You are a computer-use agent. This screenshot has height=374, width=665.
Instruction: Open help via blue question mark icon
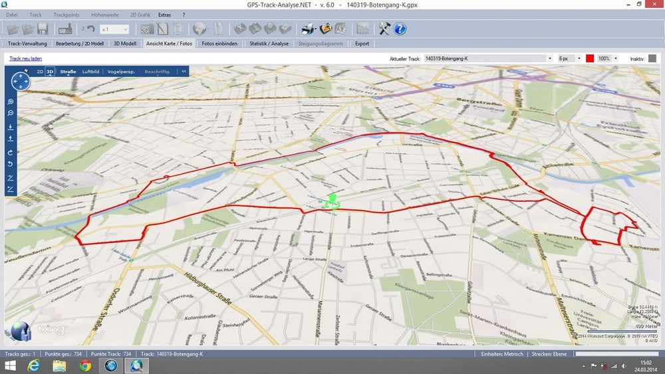click(400, 29)
